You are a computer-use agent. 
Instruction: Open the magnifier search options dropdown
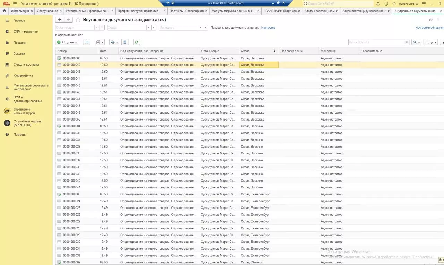click(416, 42)
